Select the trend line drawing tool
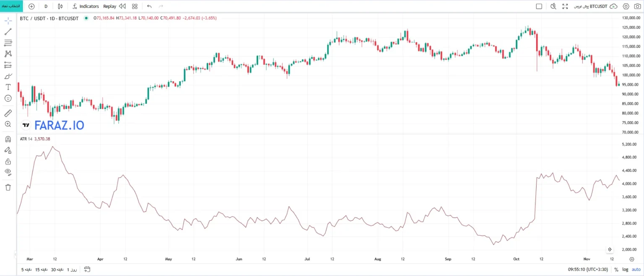 tap(8, 32)
